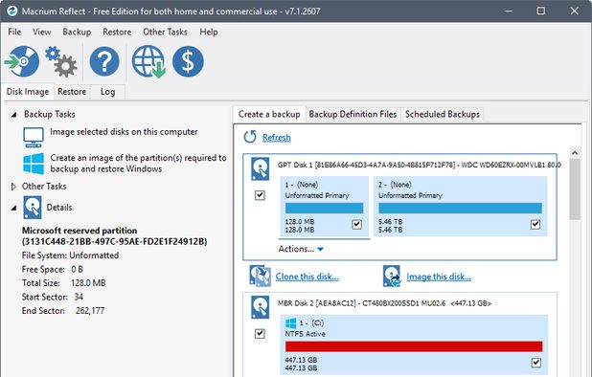Image resolution: width=592 pixels, height=377 pixels.
Task: Click the Image this disk link
Action: pyautogui.click(x=439, y=277)
